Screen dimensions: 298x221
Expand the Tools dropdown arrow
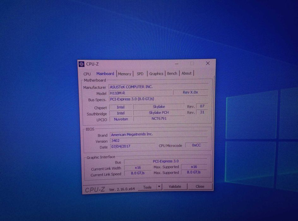[159, 187]
